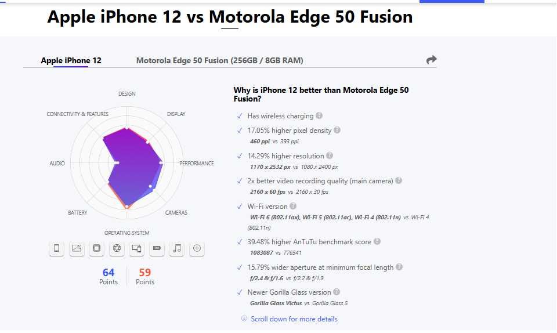The height and width of the screenshot is (333, 557).
Task: Click the audio music note icon
Action: 177,249
